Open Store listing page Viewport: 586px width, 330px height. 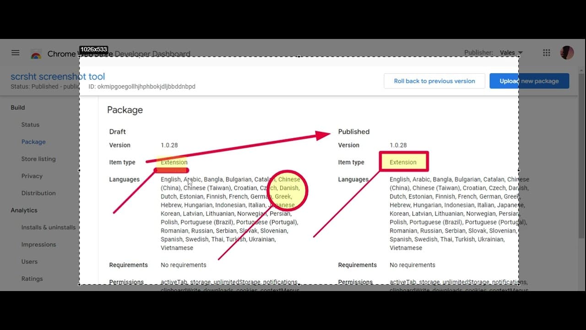[x=38, y=159]
